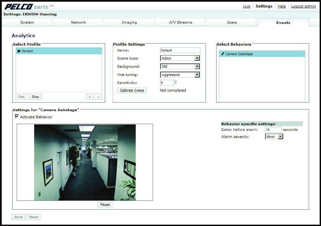Image resolution: width=321 pixels, height=226 pixels.
Task: Click the Reset button
Action: [34, 217]
